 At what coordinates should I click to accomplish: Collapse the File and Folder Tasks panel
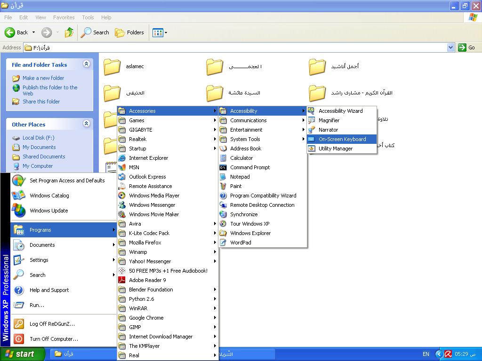[x=87, y=64]
